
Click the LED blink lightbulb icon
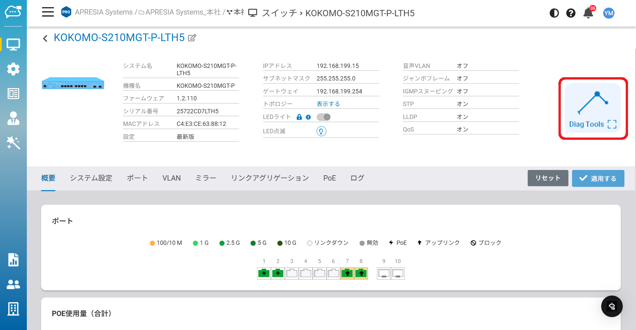coord(321,131)
